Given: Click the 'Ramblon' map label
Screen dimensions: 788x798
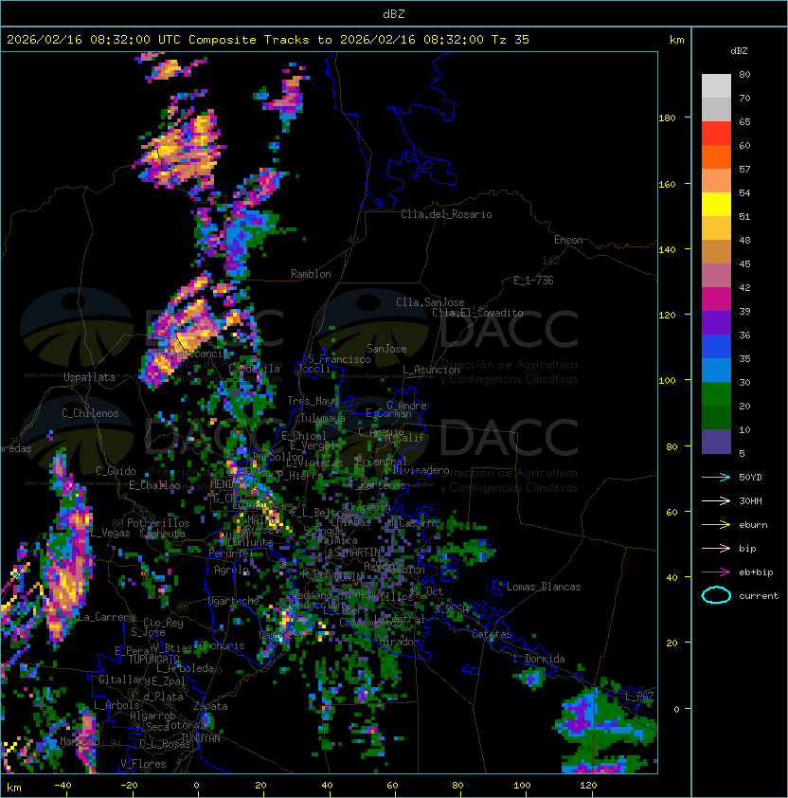Looking at the screenshot, I should tap(311, 274).
